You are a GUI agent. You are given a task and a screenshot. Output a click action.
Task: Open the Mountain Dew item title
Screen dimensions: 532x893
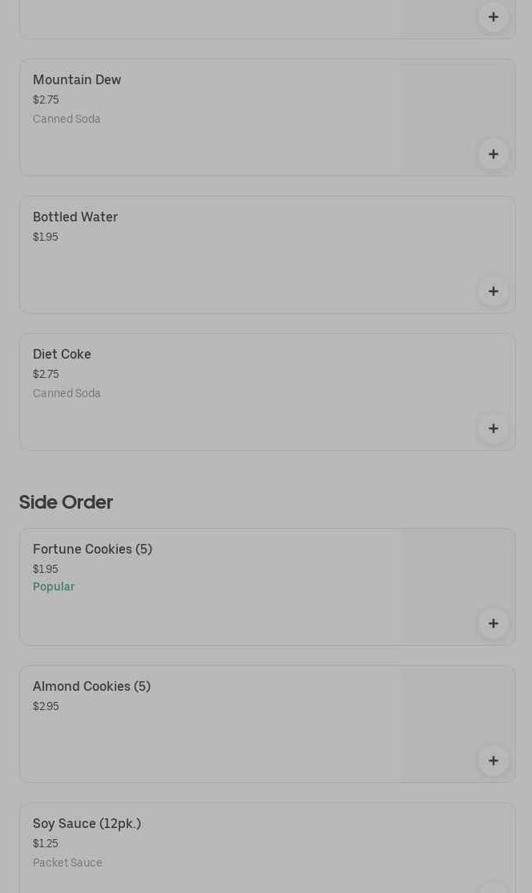click(77, 80)
